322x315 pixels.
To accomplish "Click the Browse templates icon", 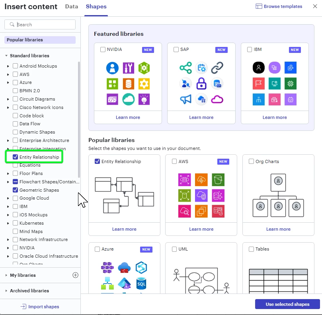I will click(x=259, y=6).
